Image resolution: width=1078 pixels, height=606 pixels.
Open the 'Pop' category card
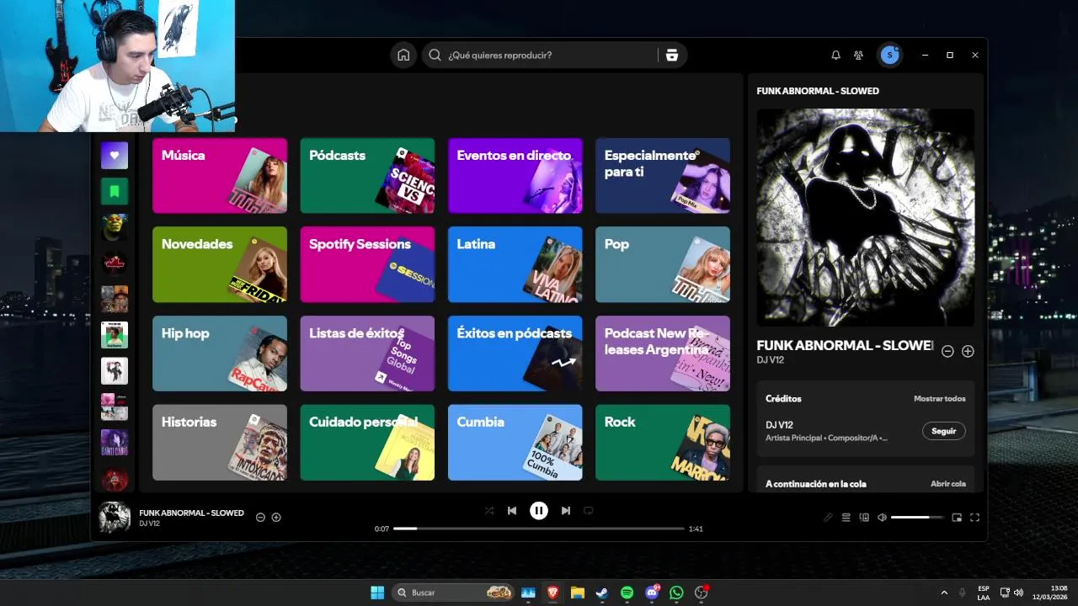coord(663,264)
